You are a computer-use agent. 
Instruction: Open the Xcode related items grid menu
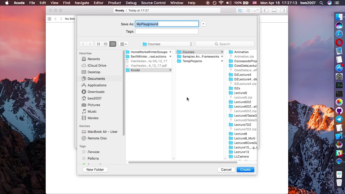coord(49,19)
